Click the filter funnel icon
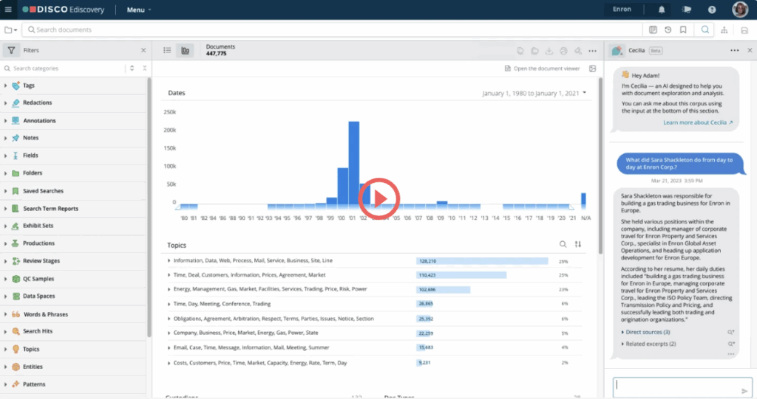The height and width of the screenshot is (399, 757). 11,50
